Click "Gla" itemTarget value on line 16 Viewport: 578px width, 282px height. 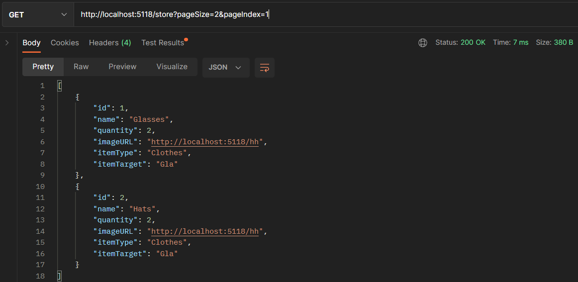167,254
